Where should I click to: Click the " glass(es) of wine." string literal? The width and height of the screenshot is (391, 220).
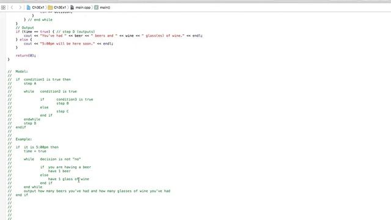pos(163,35)
